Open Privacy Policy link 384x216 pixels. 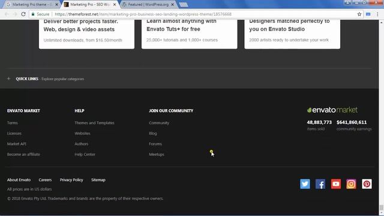(x=71, y=180)
